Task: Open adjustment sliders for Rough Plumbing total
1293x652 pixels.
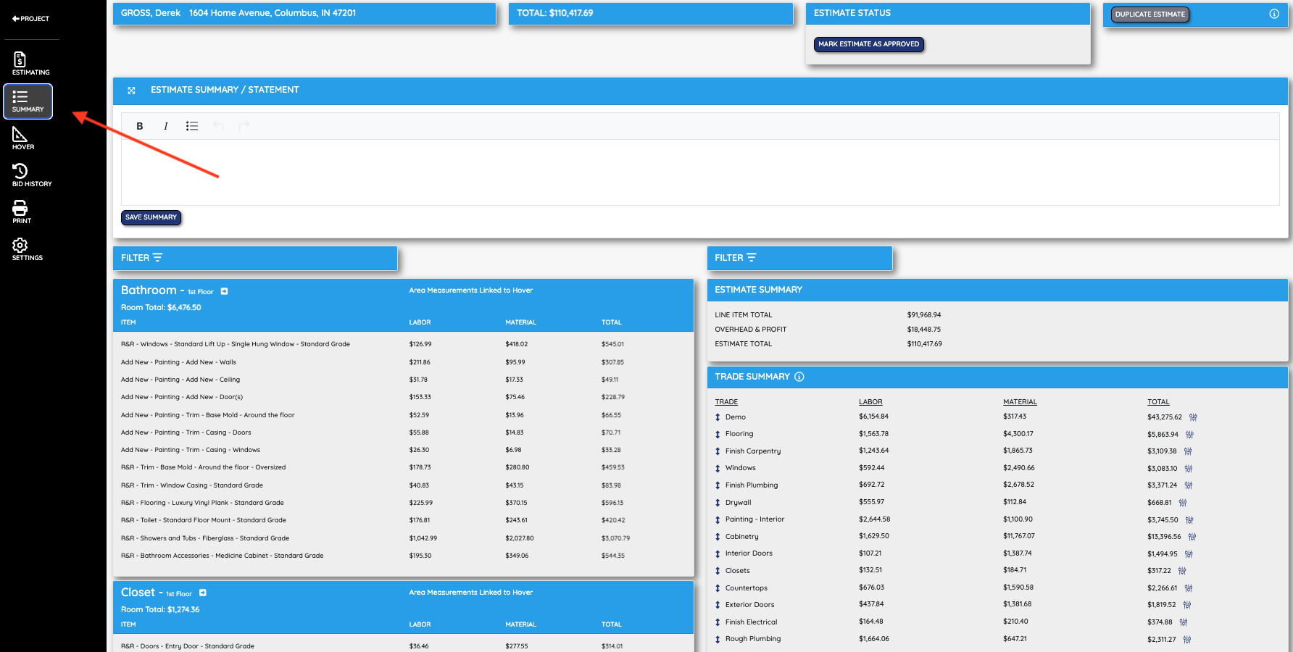Action: point(1187,640)
